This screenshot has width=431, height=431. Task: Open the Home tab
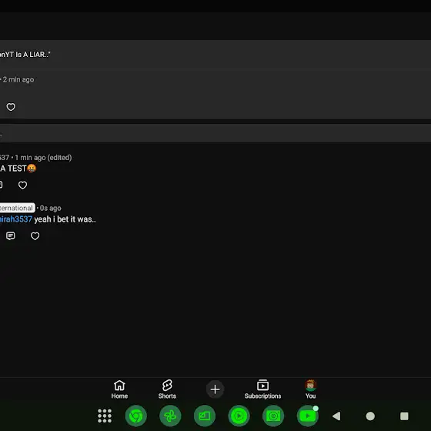[119, 389]
